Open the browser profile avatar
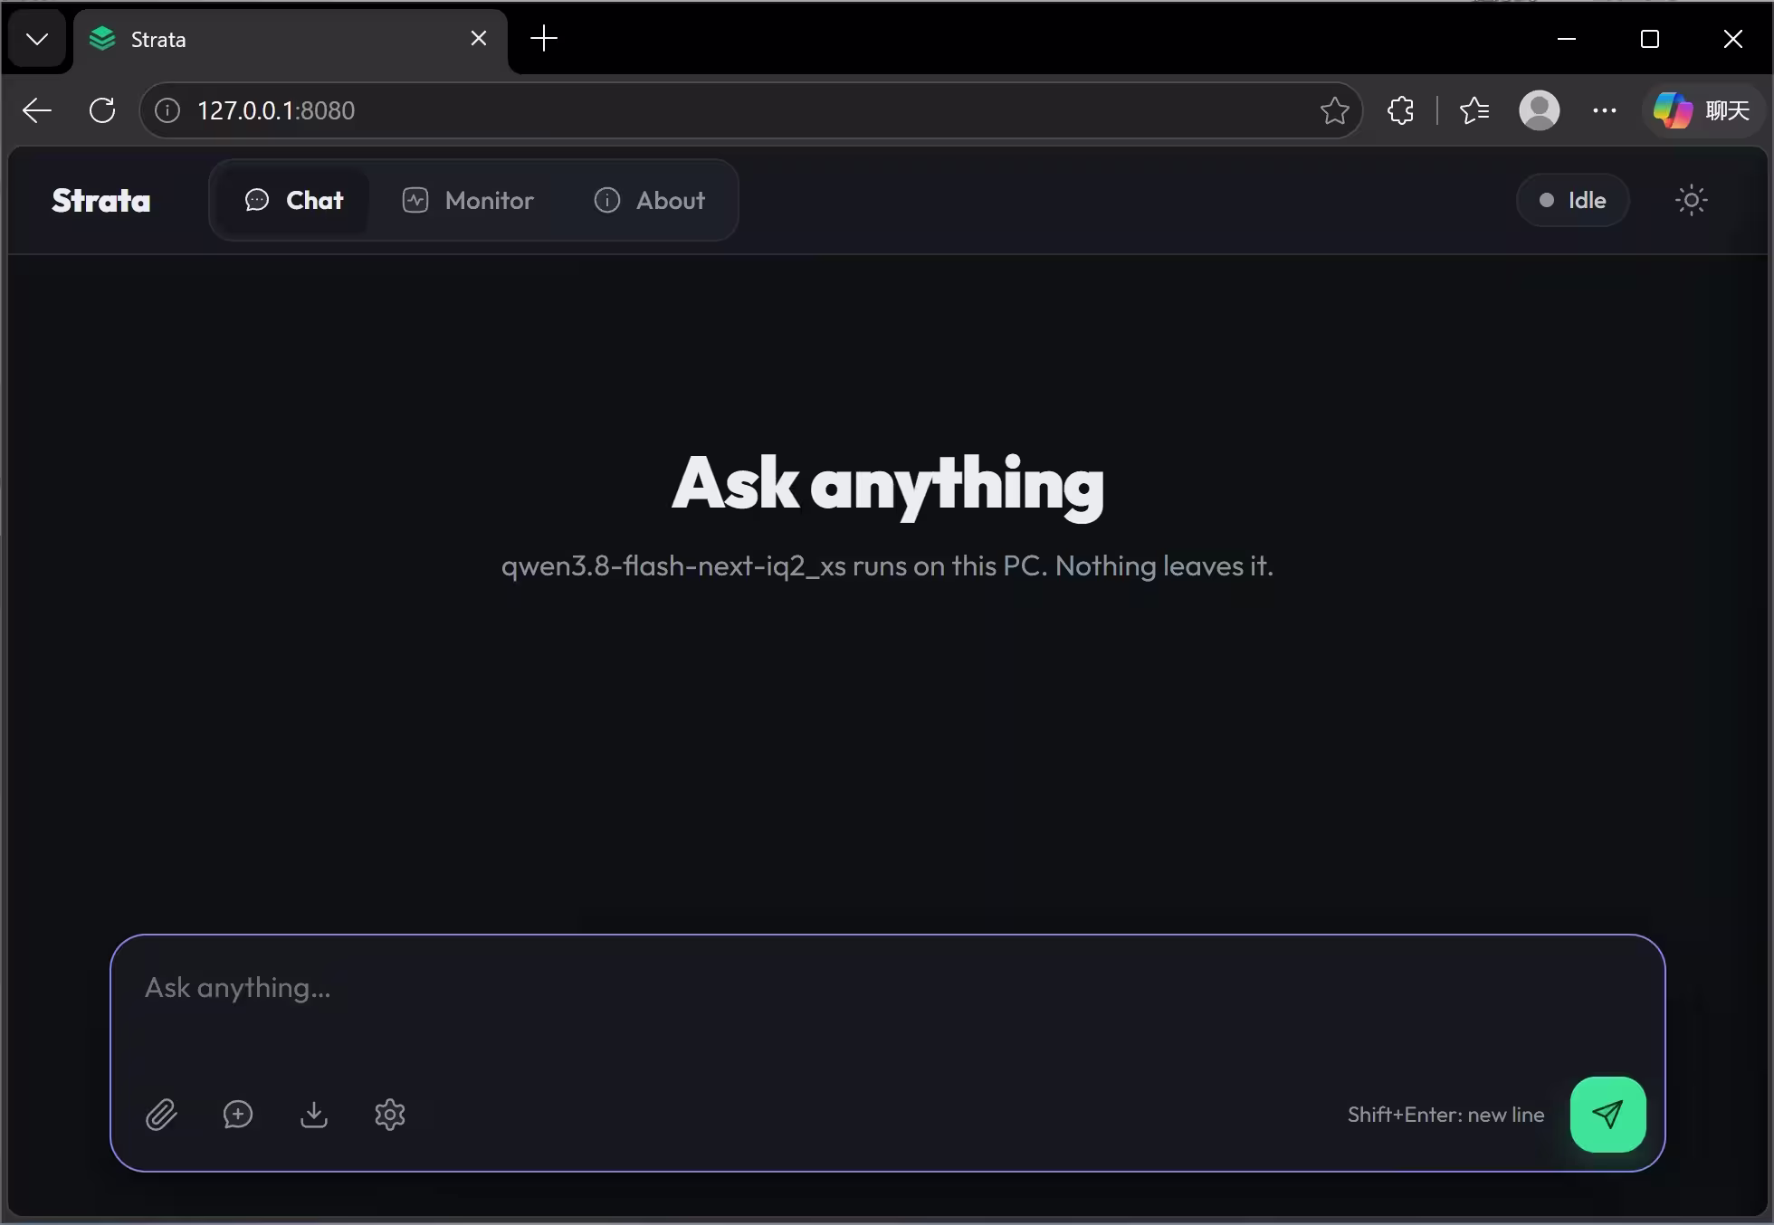 (1540, 110)
